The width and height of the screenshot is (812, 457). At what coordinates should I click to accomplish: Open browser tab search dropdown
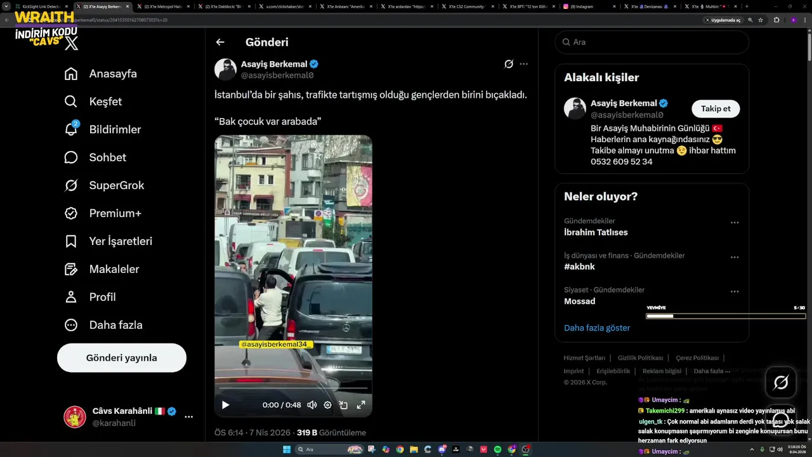click(x=6, y=6)
